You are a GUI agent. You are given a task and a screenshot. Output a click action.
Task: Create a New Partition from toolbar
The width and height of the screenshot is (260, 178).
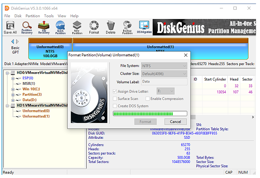point(77,27)
